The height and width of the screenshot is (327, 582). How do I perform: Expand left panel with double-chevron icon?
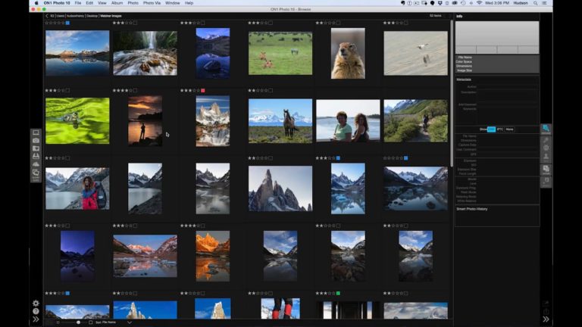[x=36, y=319]
